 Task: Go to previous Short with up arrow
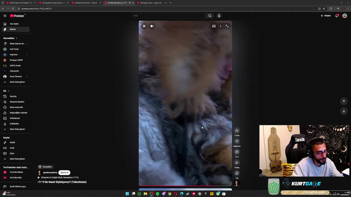(x=344, y=101)
